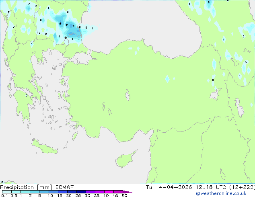Pick the 35–40 mm legend color swatch
This screenshot has height=197, width=255.
pyautogui.click(x=99, y=192)
